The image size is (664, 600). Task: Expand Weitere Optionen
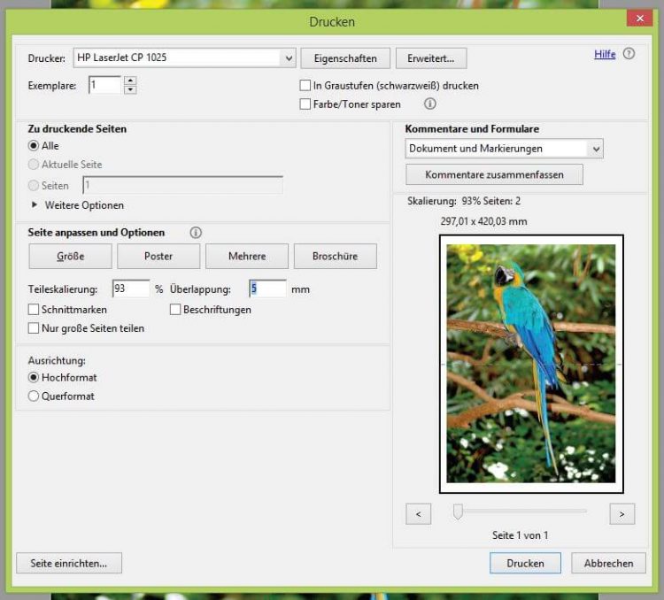(x=35, y=205)
